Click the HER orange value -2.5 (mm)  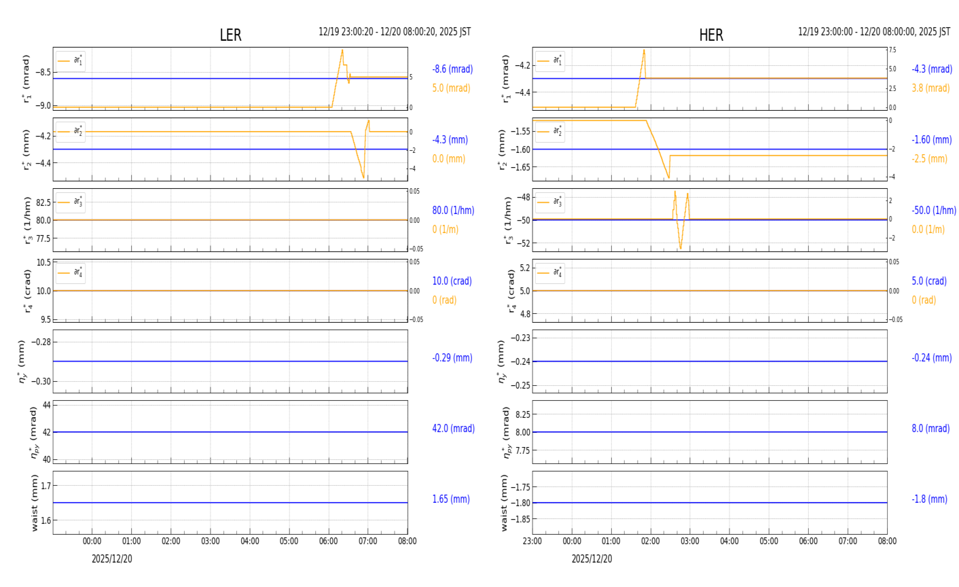929,159
